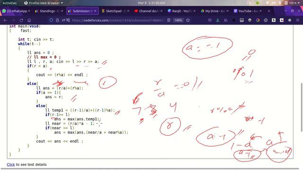Click the 'll ans = 0 ;' code line

[40, 52]
